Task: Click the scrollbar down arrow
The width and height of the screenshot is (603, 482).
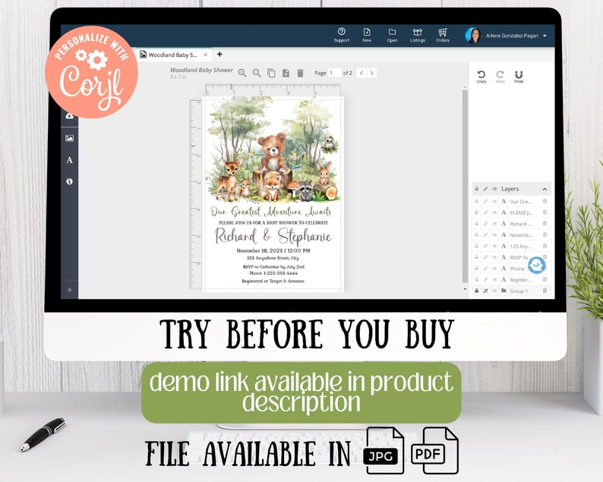Action: 465,289
